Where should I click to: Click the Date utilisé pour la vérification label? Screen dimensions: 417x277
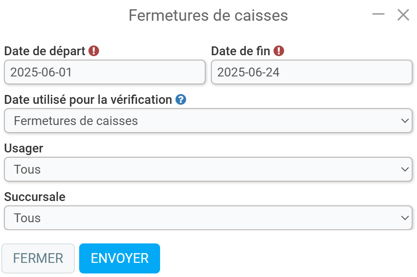coord(88,100)
